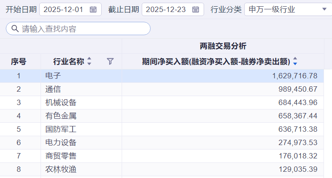Image resolution: width=332 pixels, height=178 pixels.
Task: Select the 通信 industry row
Action: [162, 89]
